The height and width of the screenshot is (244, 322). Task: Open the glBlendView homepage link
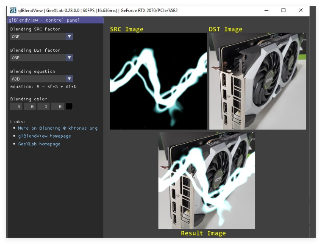tap(44, 136)
